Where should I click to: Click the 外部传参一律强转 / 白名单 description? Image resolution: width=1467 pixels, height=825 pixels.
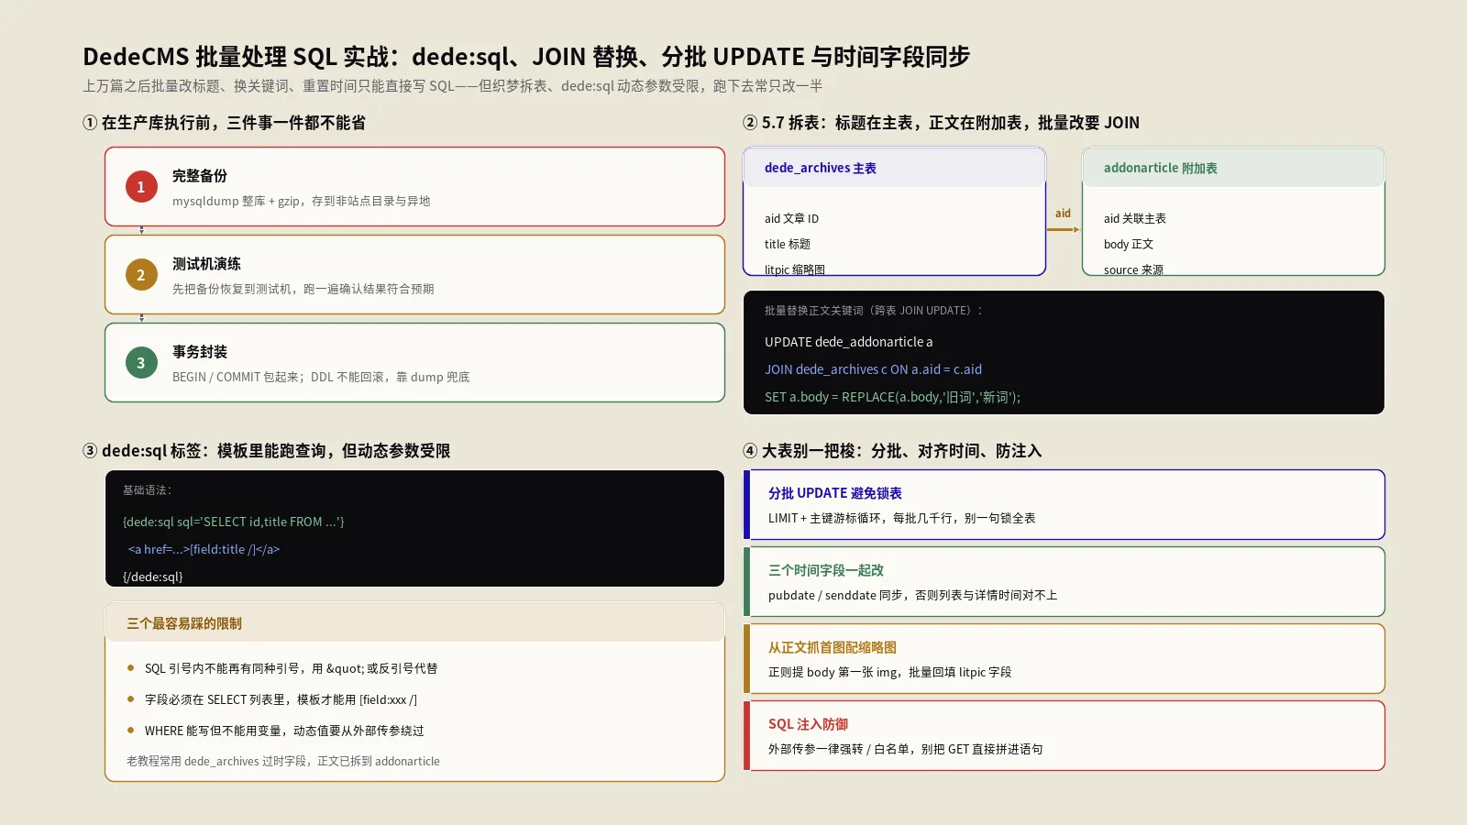[x=905, y=749]
